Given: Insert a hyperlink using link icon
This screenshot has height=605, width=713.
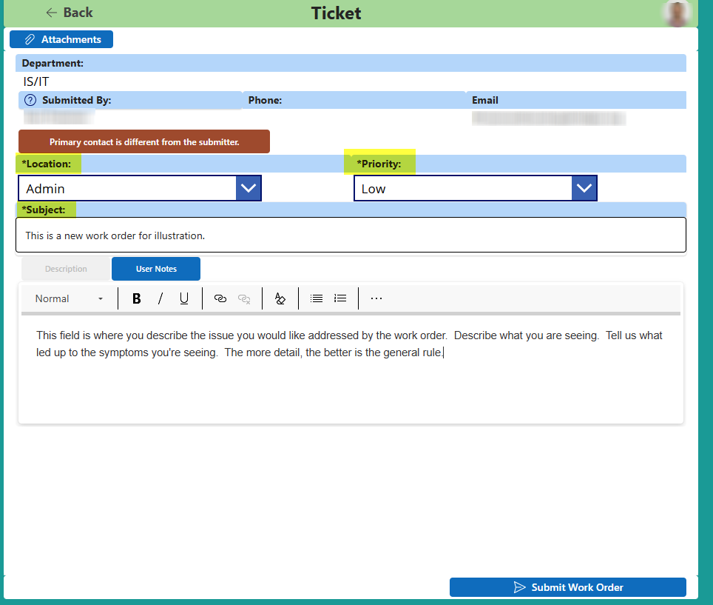Looking at the screenshot, I should [x=220, y=298].
